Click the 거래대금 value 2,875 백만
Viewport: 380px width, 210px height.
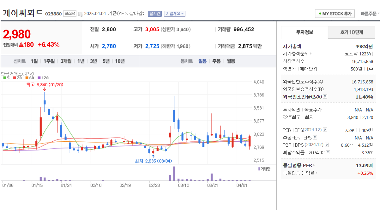pos(250,46)
